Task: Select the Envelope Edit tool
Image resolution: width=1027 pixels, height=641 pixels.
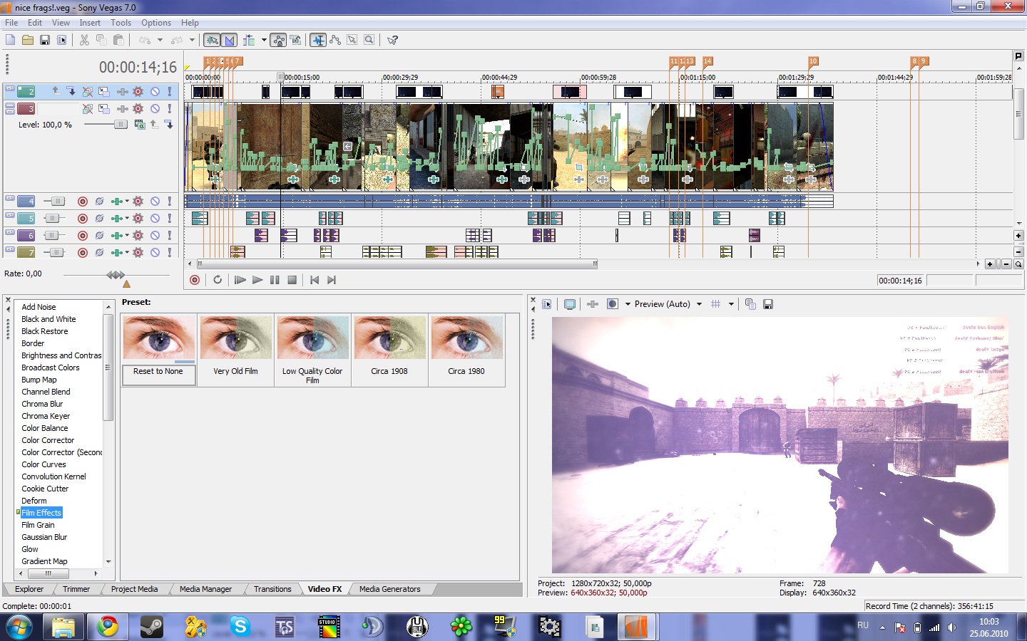Action: point(335,40)
